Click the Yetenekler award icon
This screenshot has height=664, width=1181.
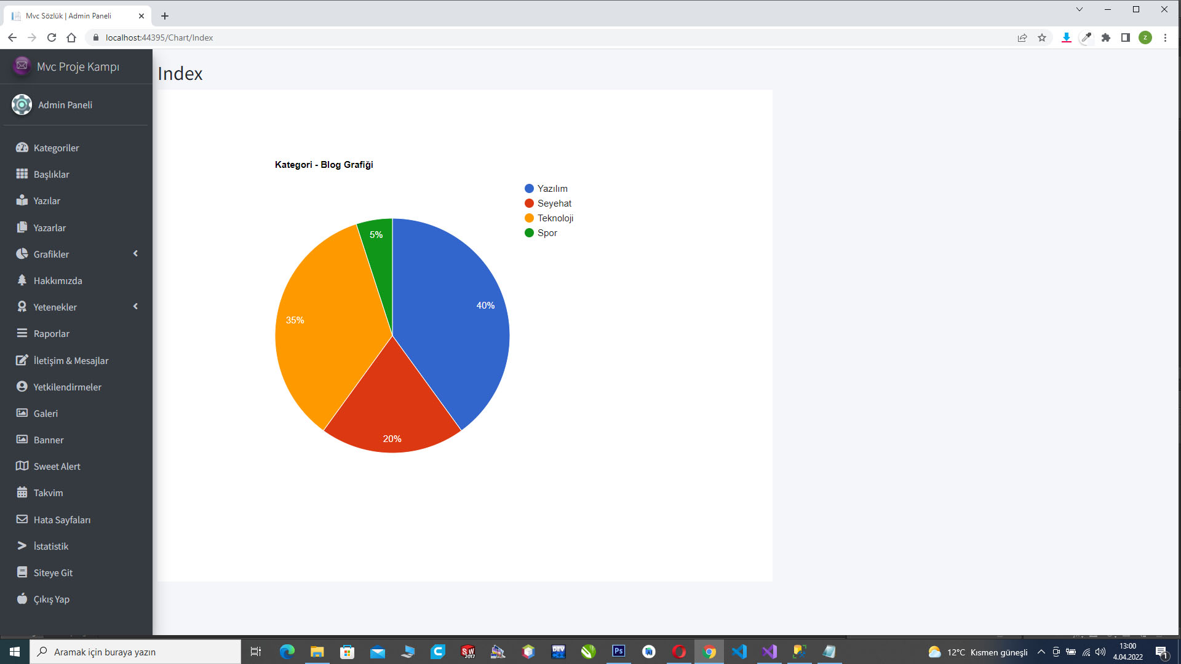pos(22,307)
